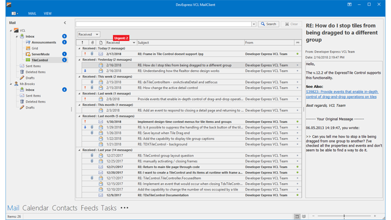This screenshot has width=391, height=220.
Task: Click the Sent Items icon under VCL
Action: 22,66
